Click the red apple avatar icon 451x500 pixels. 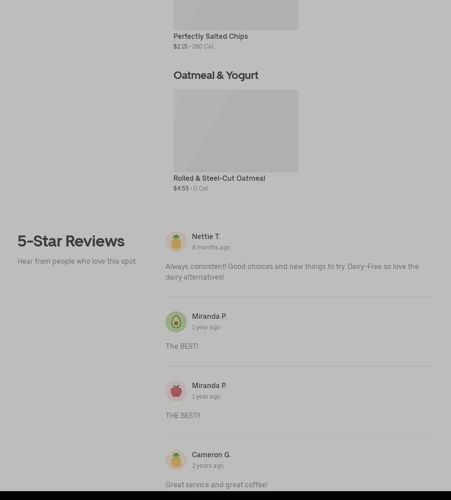[x=176, y=391]
